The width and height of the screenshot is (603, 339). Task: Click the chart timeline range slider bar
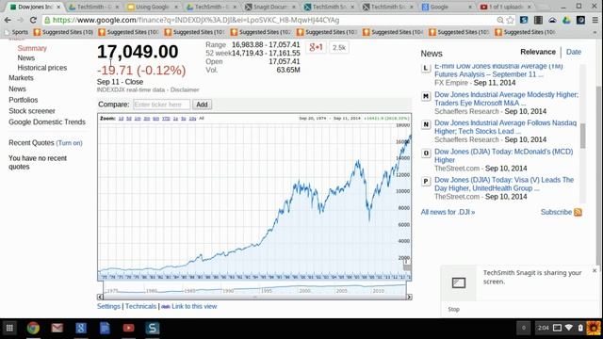(x=254, y=297)
